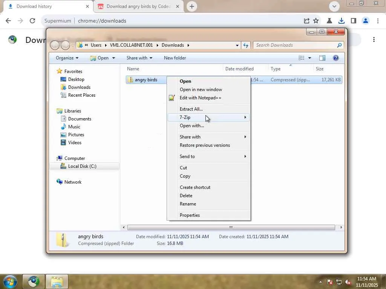The height and width of the screenshot is (289, 386).
Task: Open the browser downloads tray icon
Action: coord(341,21)
